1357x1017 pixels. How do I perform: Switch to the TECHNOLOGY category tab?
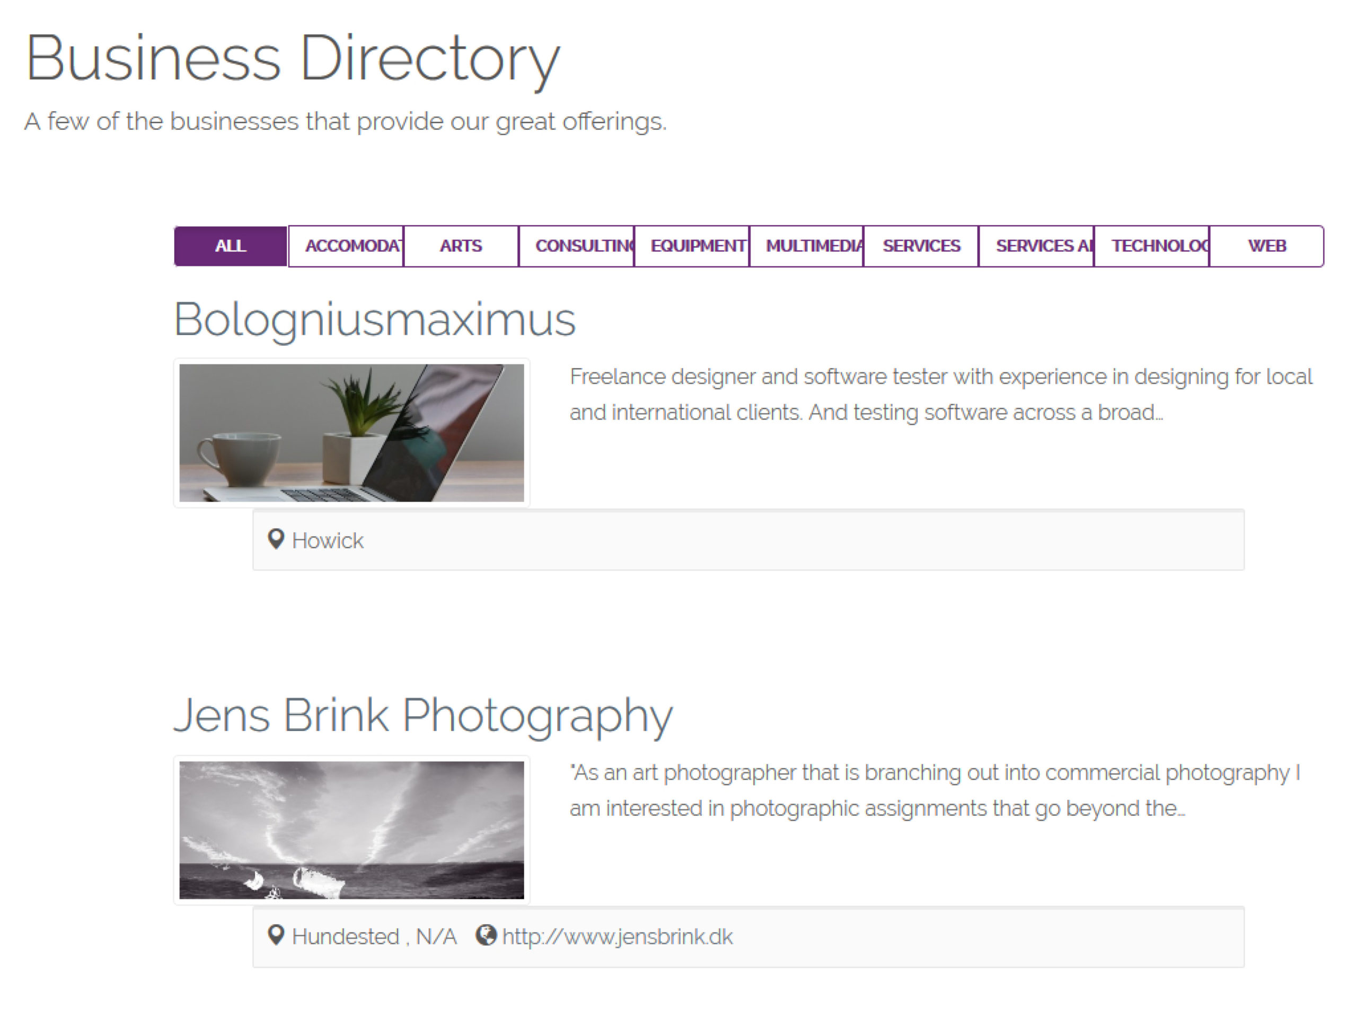(x=1152, y=246)
